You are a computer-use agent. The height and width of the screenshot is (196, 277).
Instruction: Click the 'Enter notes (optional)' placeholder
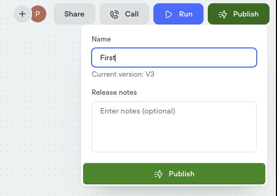point(137,111)
